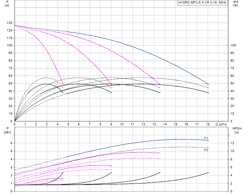The image size is (246, 194).
Task: Click the 18 tick on the Q axis
Action: tap(208, 124)
